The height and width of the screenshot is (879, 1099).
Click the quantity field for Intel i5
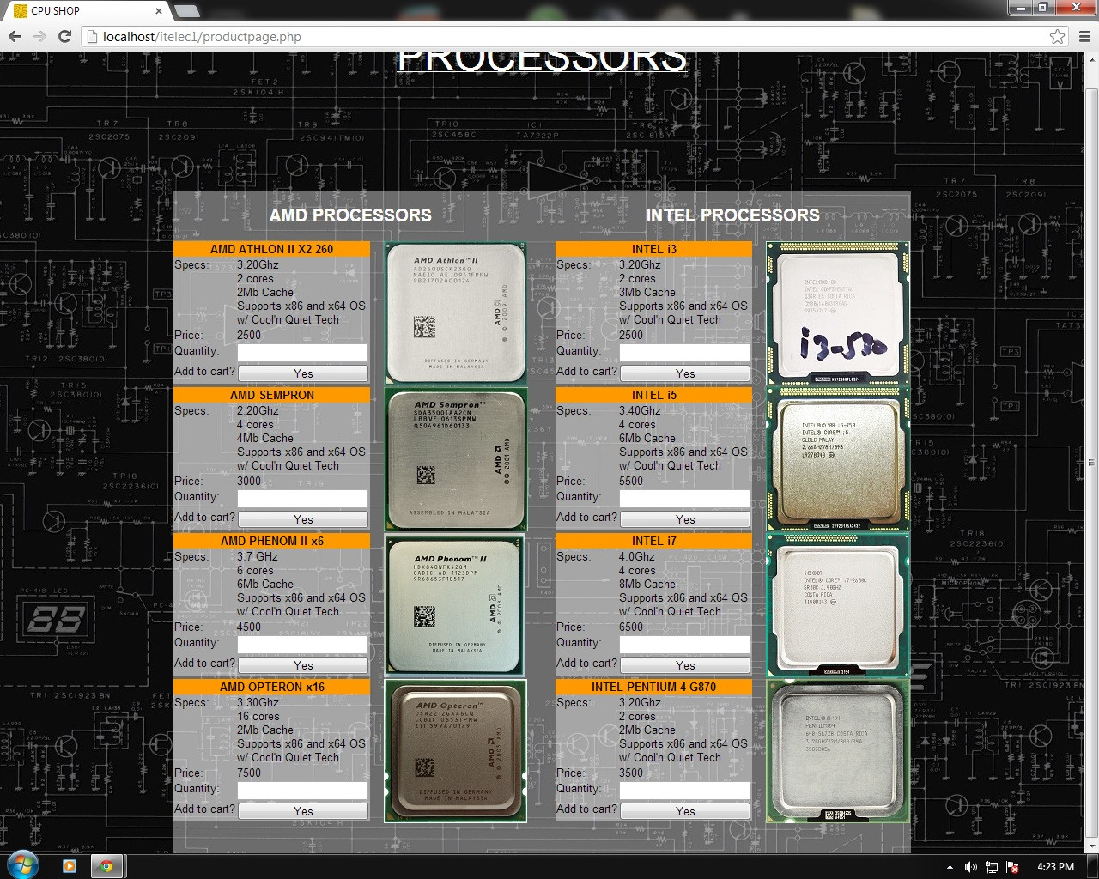tap(684, 499)
